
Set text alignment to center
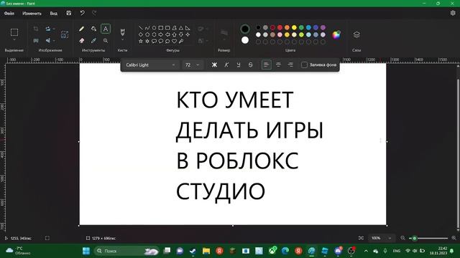tap(278, 64)
